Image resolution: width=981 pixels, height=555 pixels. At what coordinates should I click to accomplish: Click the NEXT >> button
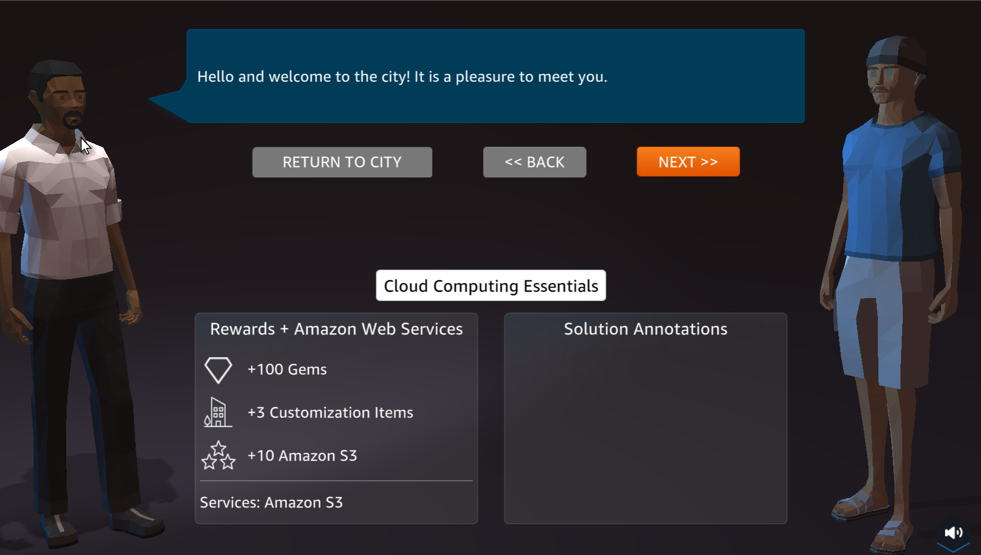click(x=688, y=162)
